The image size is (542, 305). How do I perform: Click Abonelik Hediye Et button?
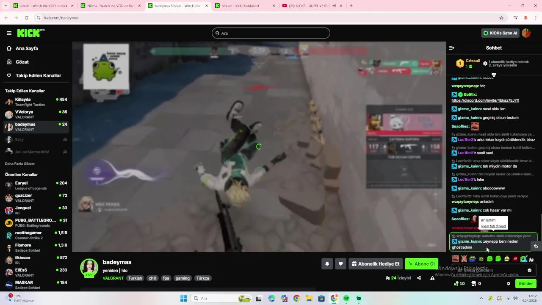coord(375,264)
